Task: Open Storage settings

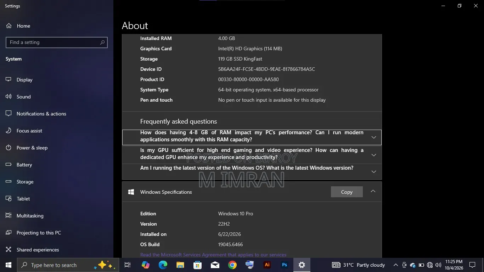Action: 57,182
